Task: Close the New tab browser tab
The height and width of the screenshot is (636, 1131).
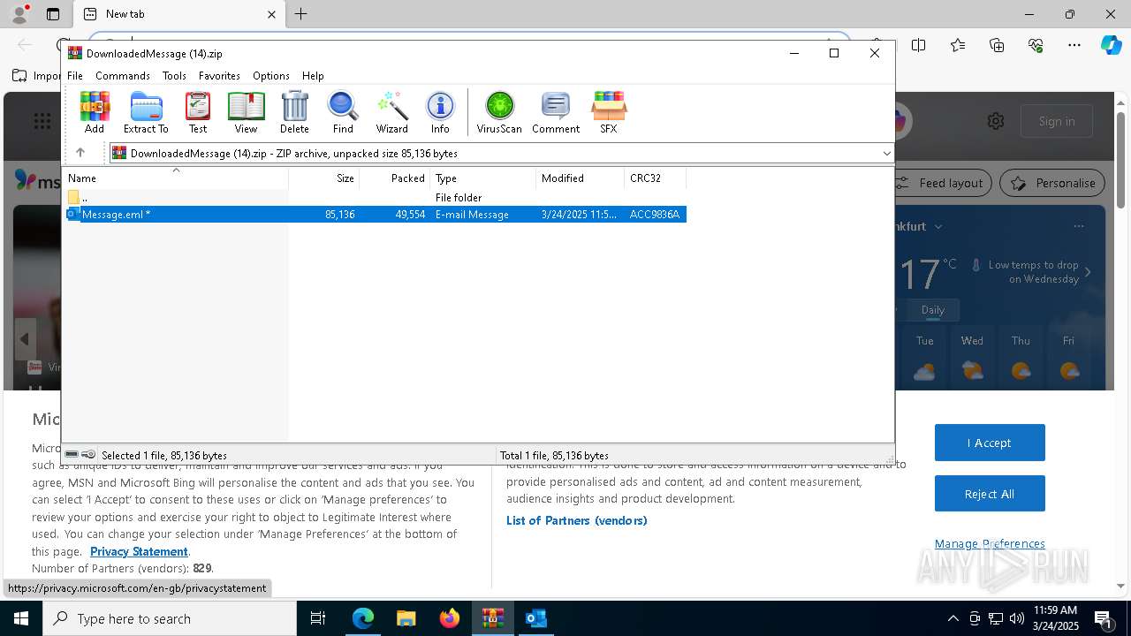Action: pyautogui.click(x=271, y=14)
